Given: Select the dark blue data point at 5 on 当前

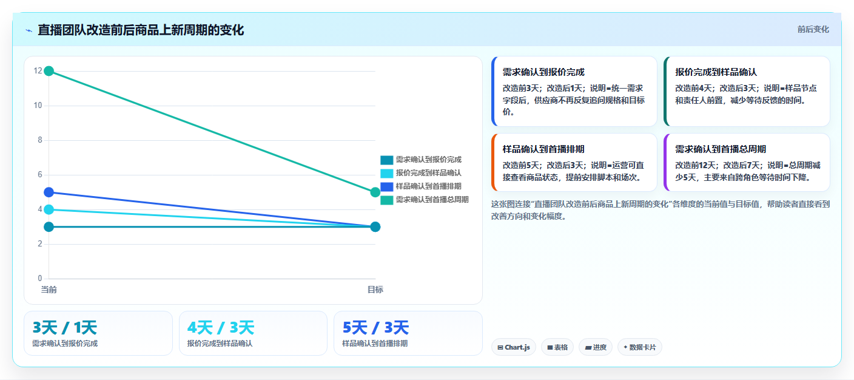Looking at the screenshot, I should pyautogui.click(x=49, y=192).
